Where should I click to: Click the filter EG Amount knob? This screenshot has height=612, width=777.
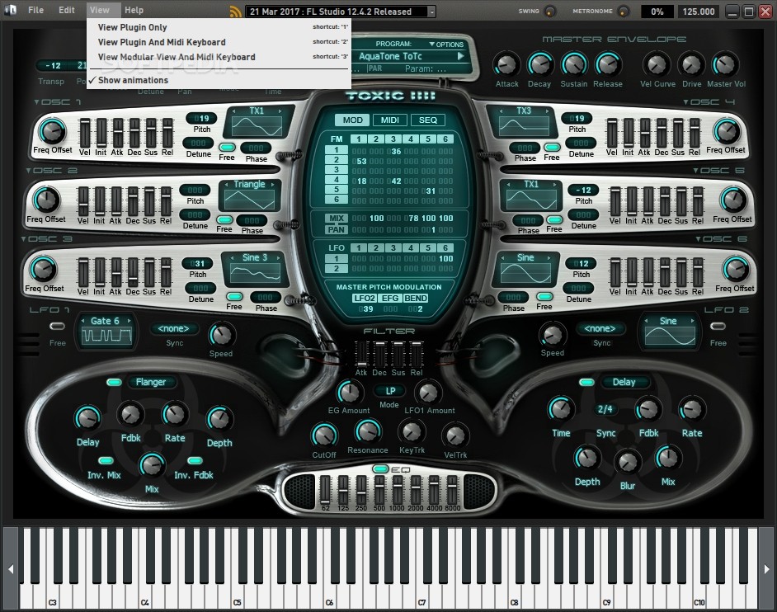[x=349, y=393]
